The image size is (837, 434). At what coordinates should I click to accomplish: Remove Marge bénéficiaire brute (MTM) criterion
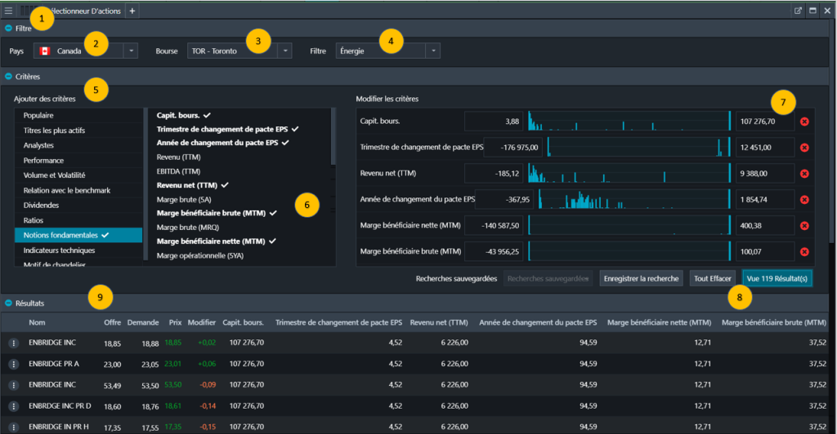click(x=804, y=252)
